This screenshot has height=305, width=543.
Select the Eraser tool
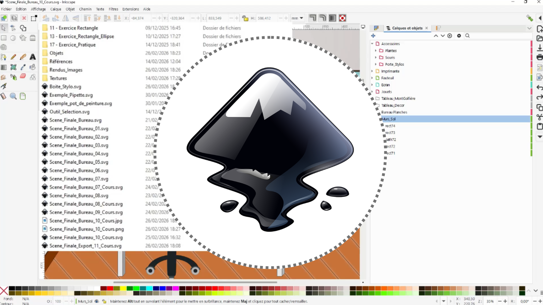[23, 76]
